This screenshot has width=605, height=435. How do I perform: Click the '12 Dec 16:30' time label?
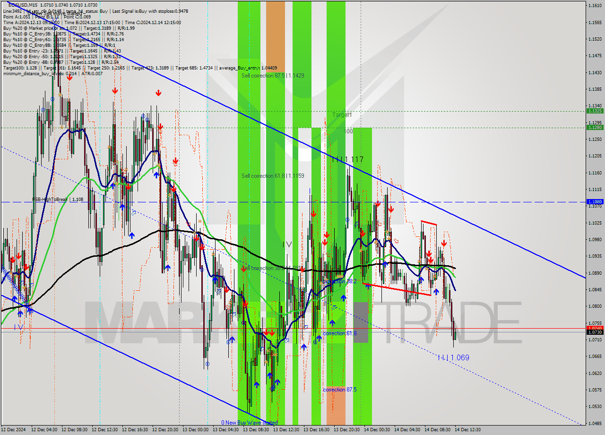(x=135, y=430)
